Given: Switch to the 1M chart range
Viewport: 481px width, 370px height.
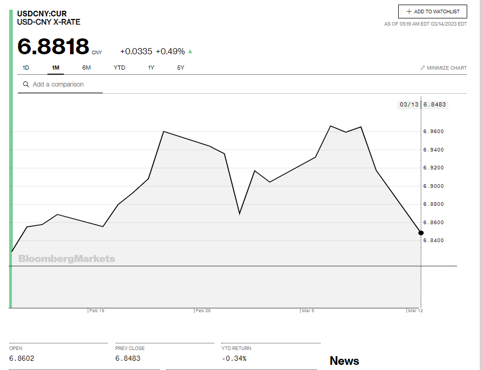Looking at the screenshot, I should point(56,68).
